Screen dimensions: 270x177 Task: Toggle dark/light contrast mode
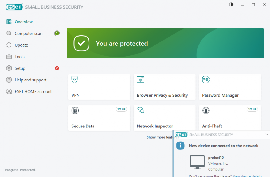tap(231, 5)
